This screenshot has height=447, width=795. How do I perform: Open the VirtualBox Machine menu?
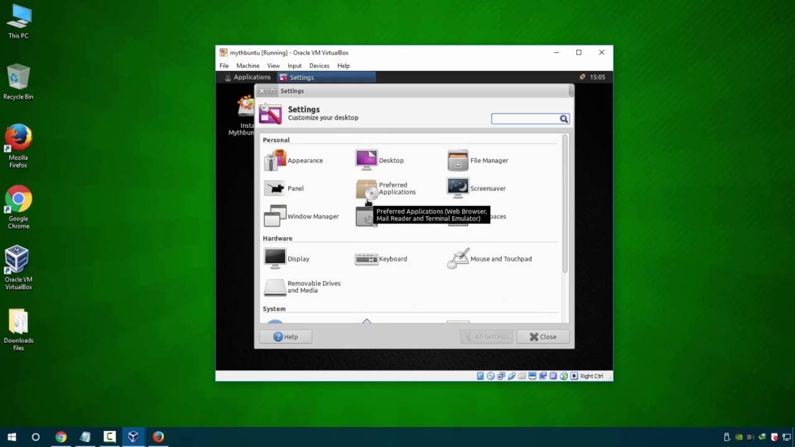248,65
